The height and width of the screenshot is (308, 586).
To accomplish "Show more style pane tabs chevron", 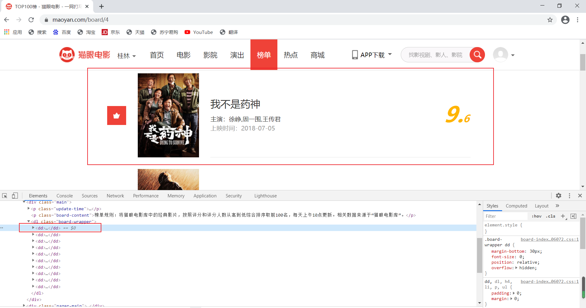I will click(x=557, y=206).
